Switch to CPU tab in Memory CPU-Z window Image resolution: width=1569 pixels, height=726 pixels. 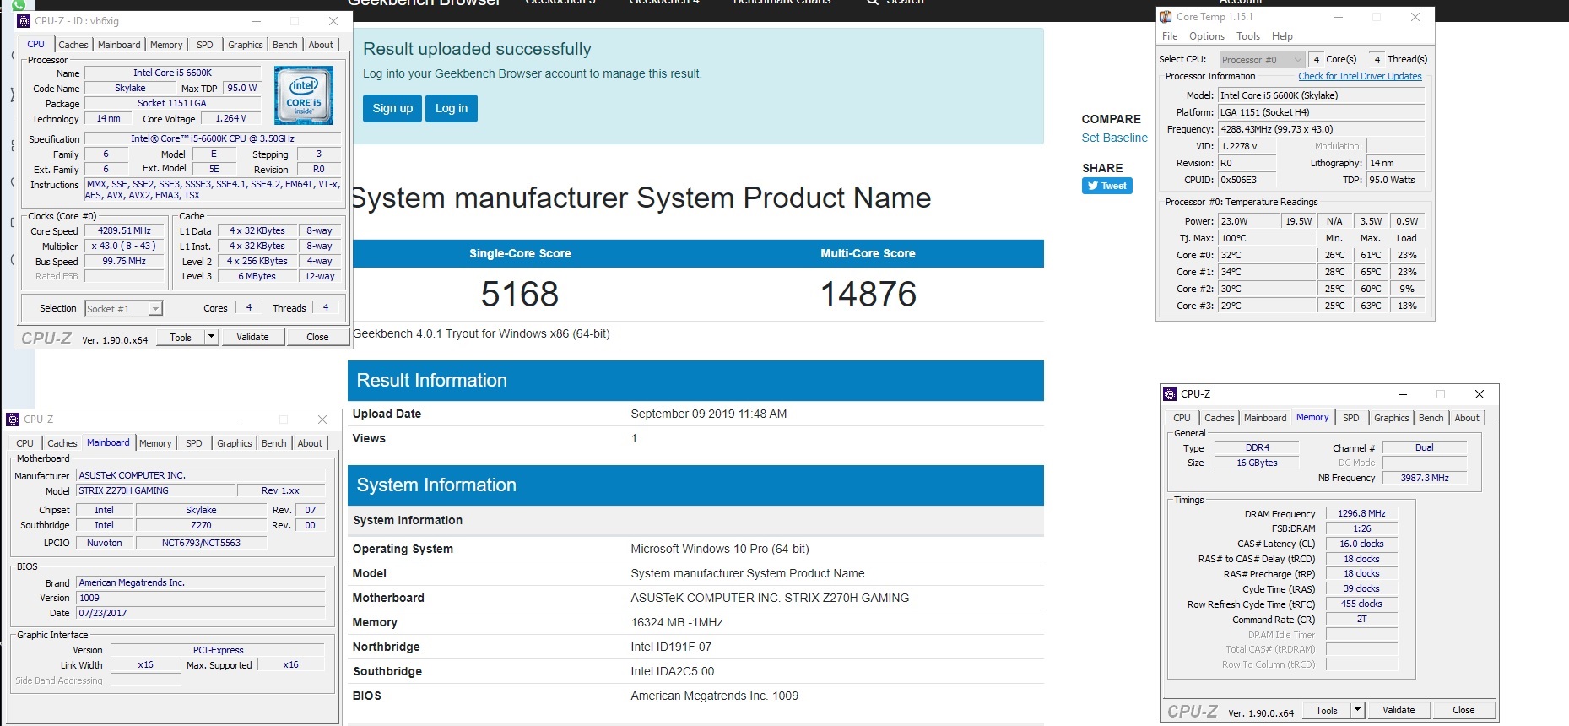(1182, 418)
